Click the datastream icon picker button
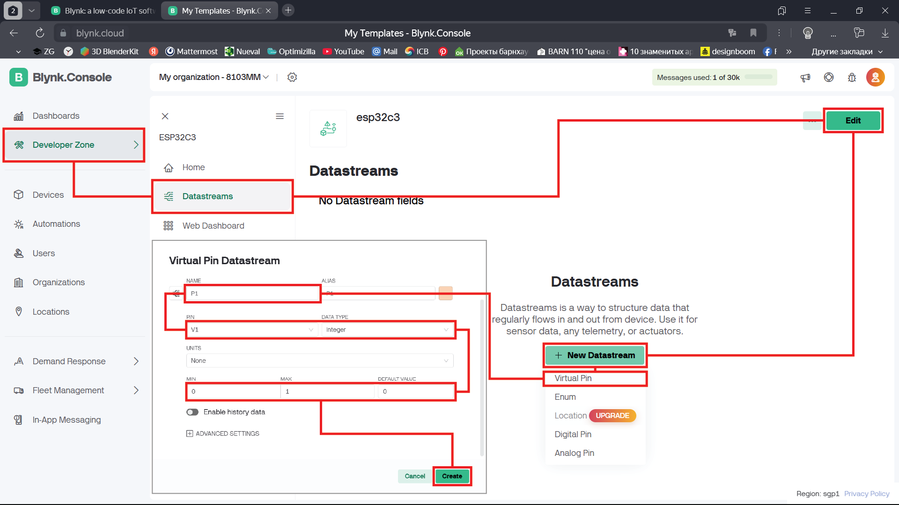The width and height of the screenshot is (899, 505). (x=177, y=293)
